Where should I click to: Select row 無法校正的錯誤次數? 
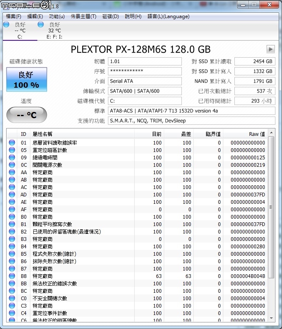click(137, 283)
